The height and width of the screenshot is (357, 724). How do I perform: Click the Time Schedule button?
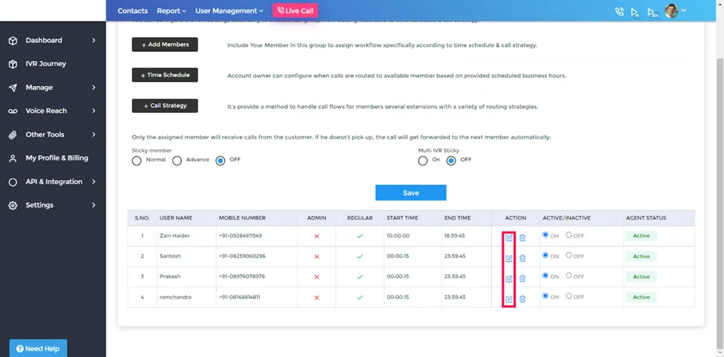pos(165,75)
